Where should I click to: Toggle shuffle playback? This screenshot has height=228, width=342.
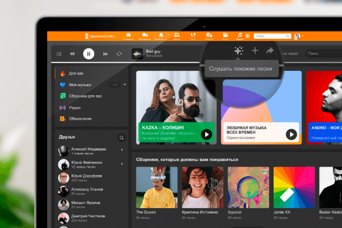tap(59, 54)
